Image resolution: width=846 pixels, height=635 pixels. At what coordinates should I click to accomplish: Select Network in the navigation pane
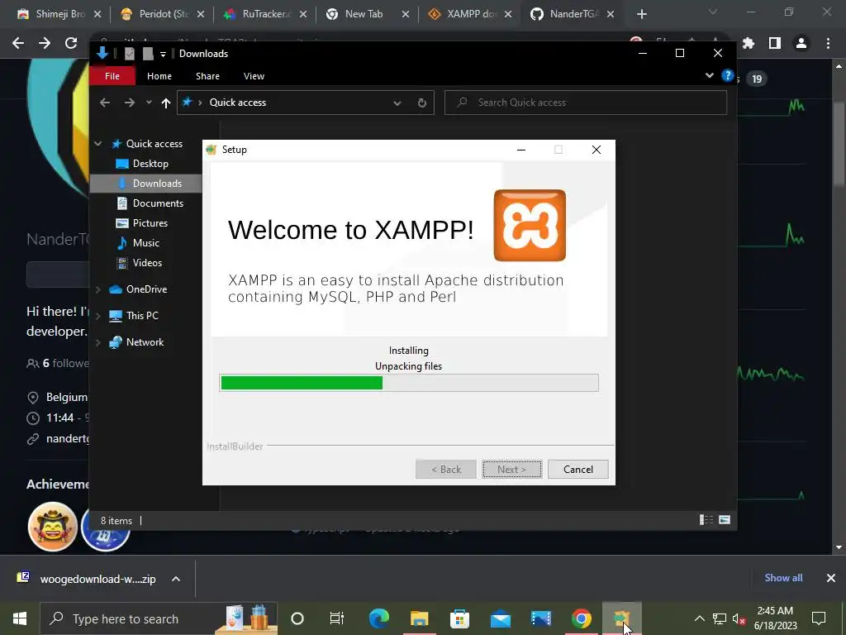[145, 342]
